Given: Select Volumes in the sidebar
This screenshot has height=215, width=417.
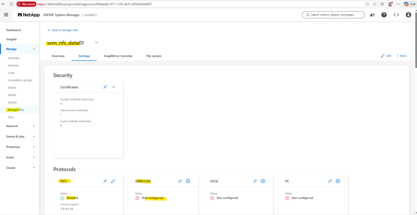Looking at the screenshot, I should tap(13, 65).
